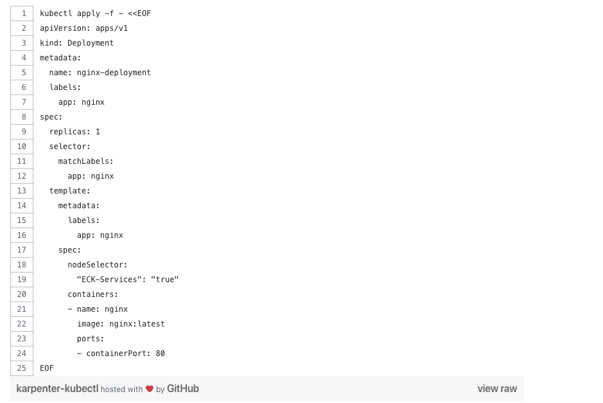
Task: Open the karpenter-kubectl gist link
Action: 57,389
